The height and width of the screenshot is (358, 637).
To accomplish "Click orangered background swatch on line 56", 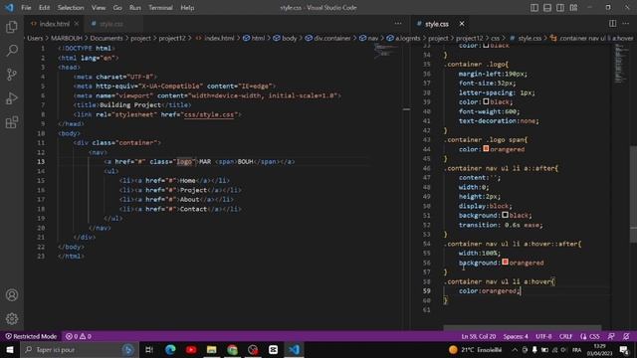I will (505, 263).
